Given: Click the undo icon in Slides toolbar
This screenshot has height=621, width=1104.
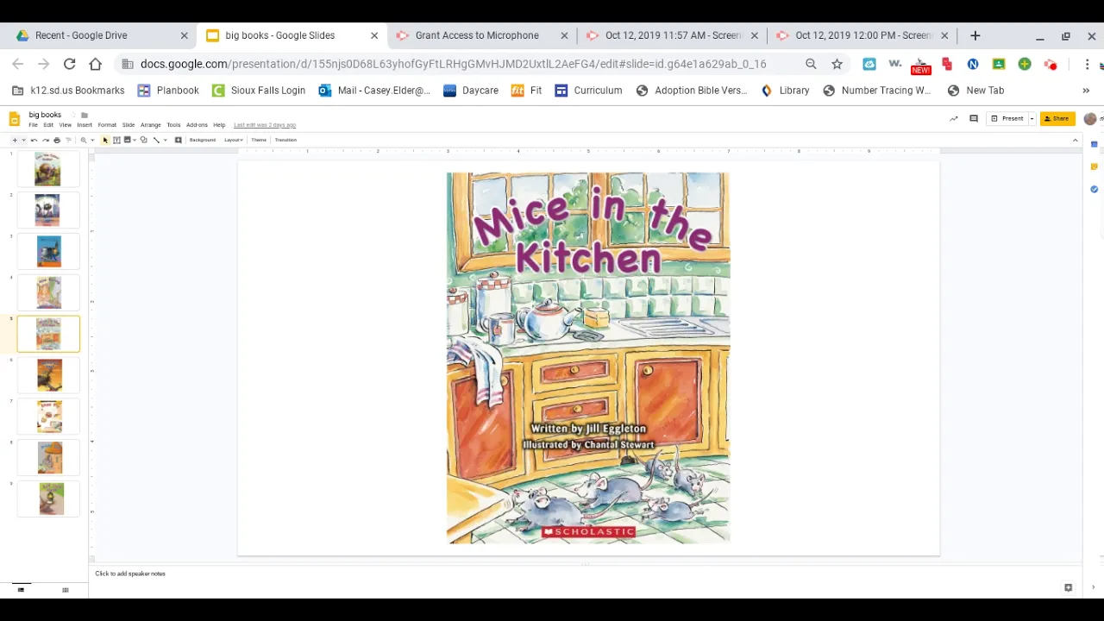Looking at the screenshot, I should [x=34, y=140].
